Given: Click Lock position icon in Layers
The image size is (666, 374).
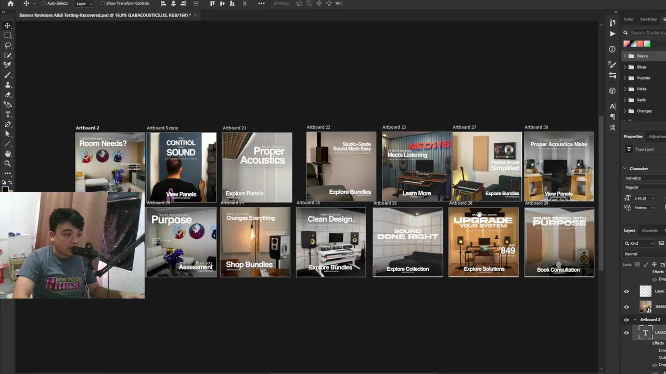Looking at the screenshot, I should pyautogui.click(x=654, y=264).
